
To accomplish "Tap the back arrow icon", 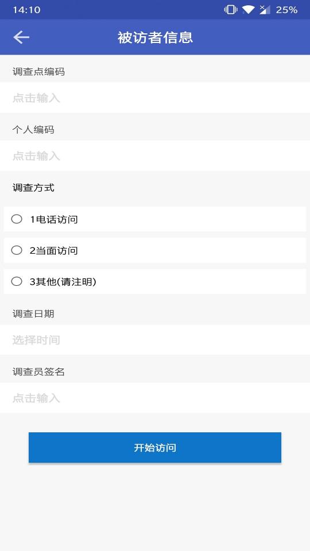I will (21, 37).
